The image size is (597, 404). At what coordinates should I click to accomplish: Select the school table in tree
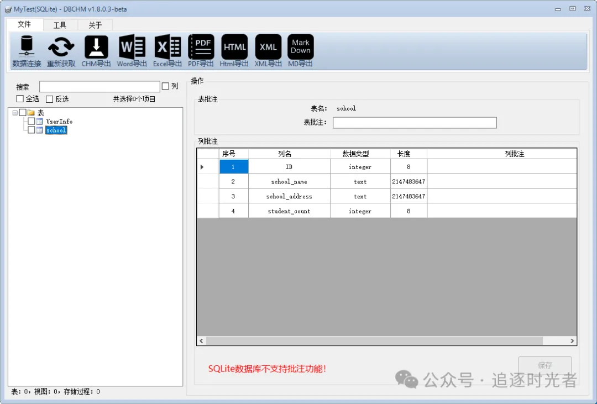[x=56, y=130]
